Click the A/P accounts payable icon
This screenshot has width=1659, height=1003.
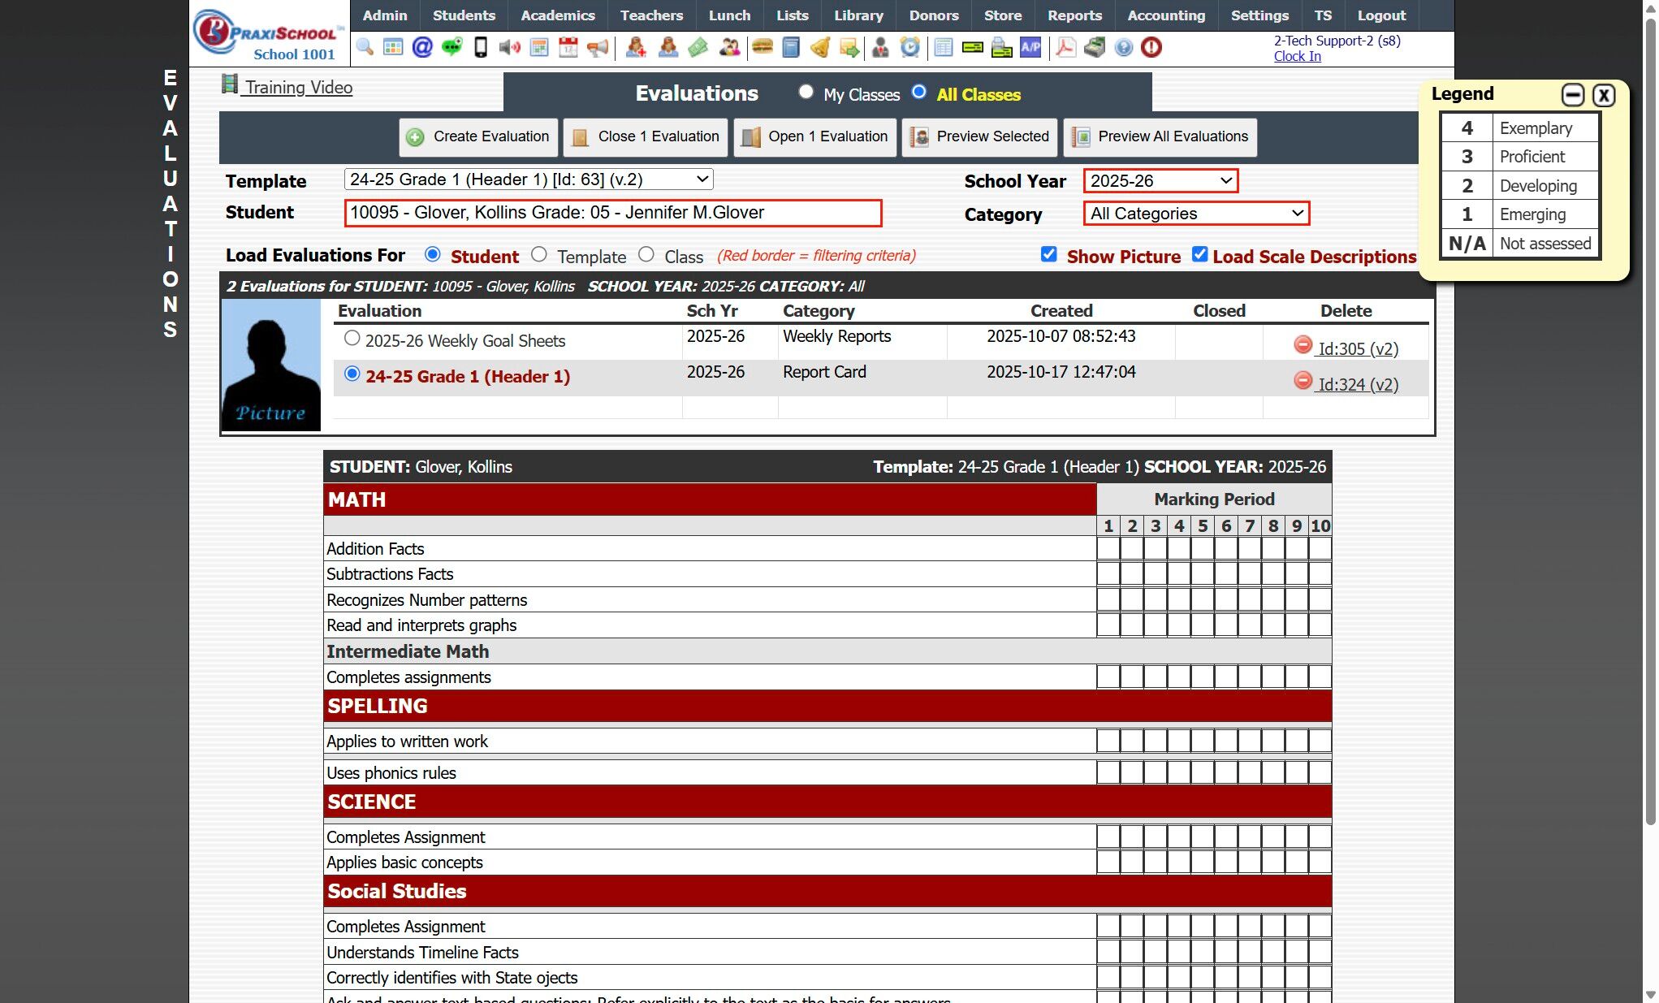click(1030, 48)
